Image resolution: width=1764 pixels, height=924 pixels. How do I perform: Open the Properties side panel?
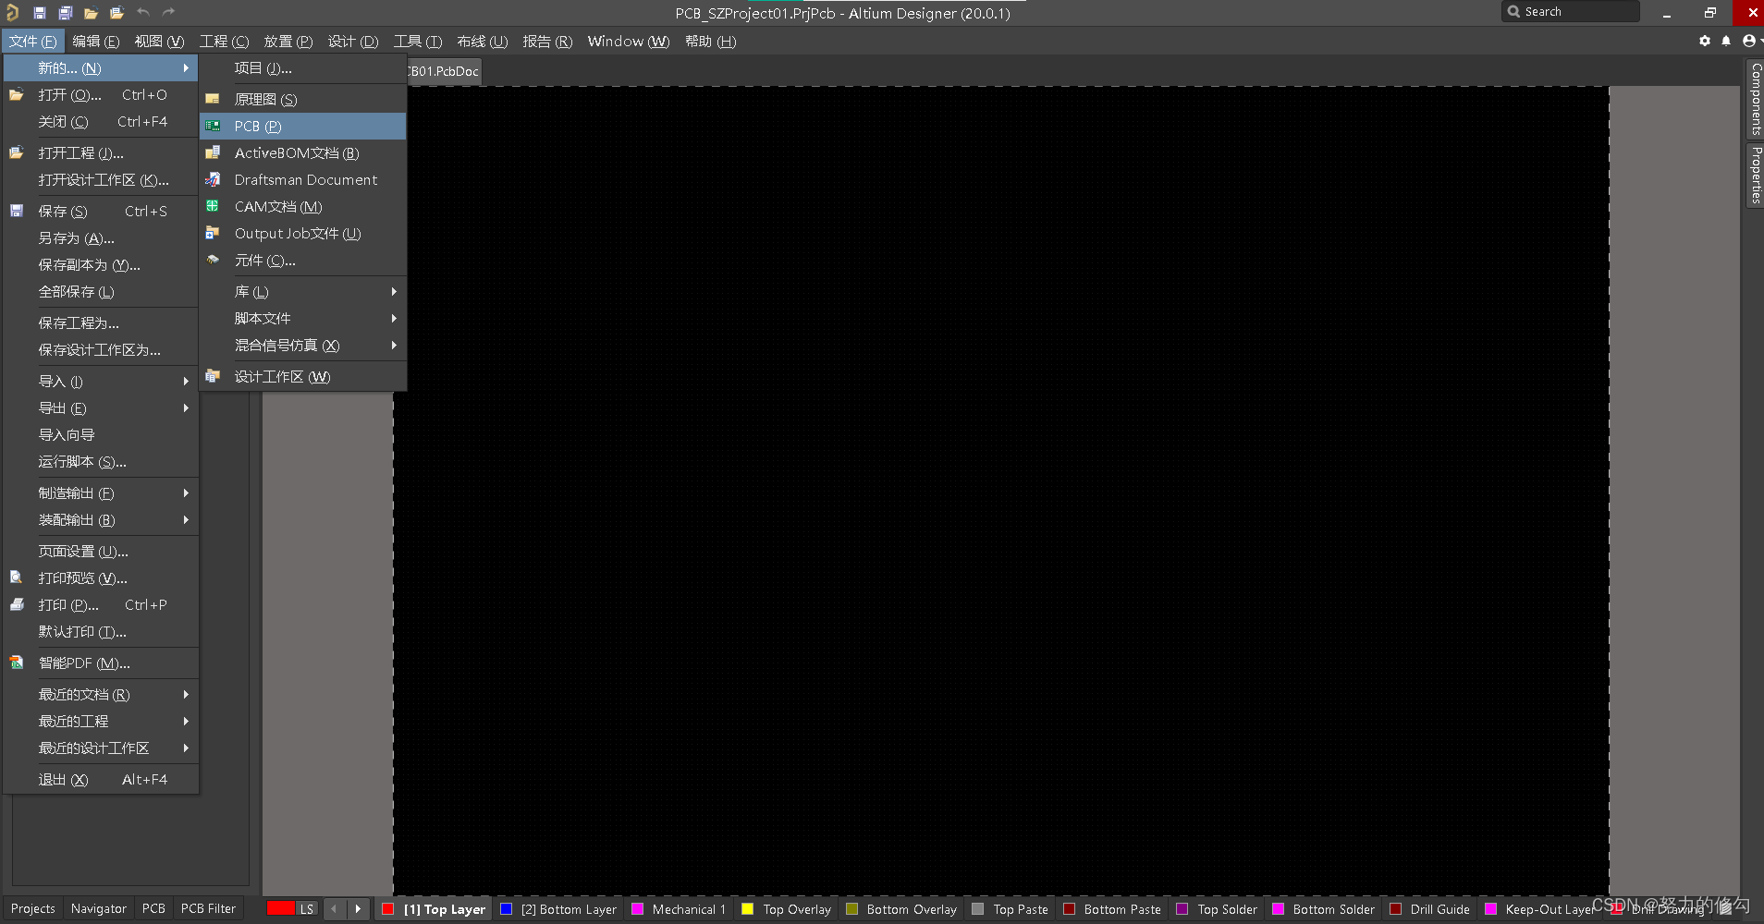click(1755, 176)
